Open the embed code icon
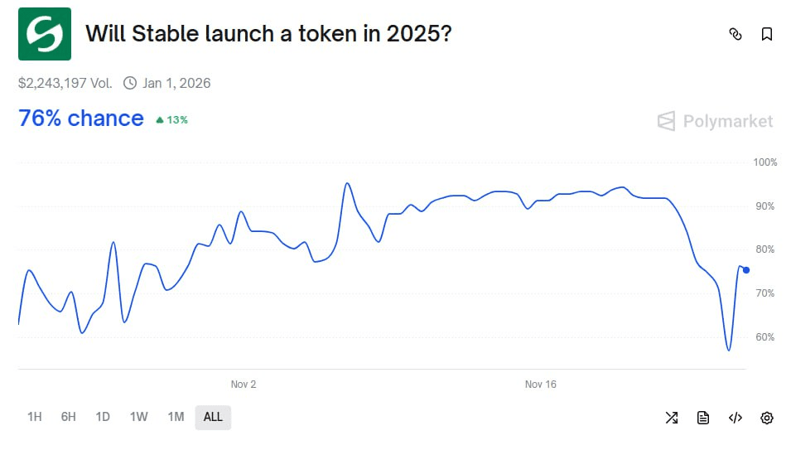 coord(735,418)
